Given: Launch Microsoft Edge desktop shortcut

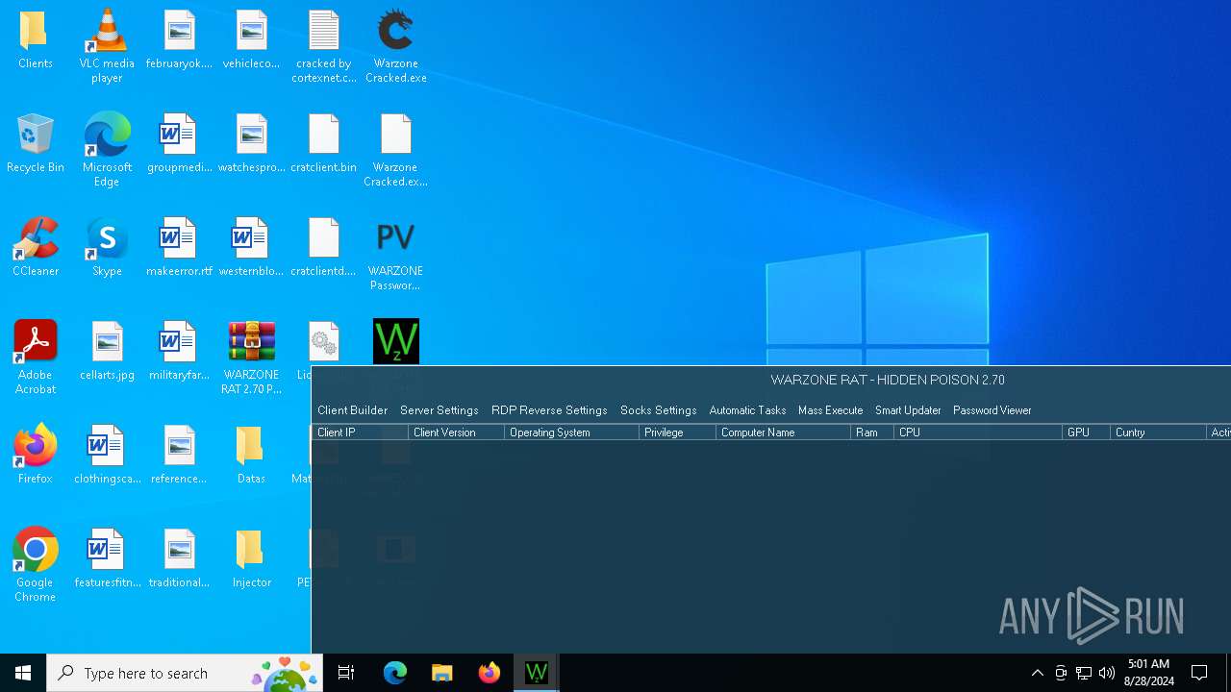Looking at the screenshot, I should click(107, 135).
